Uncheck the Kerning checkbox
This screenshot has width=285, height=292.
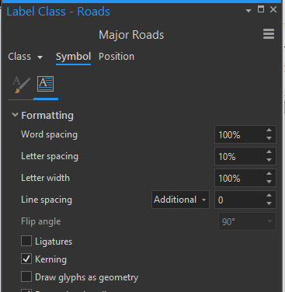point(26,259)
